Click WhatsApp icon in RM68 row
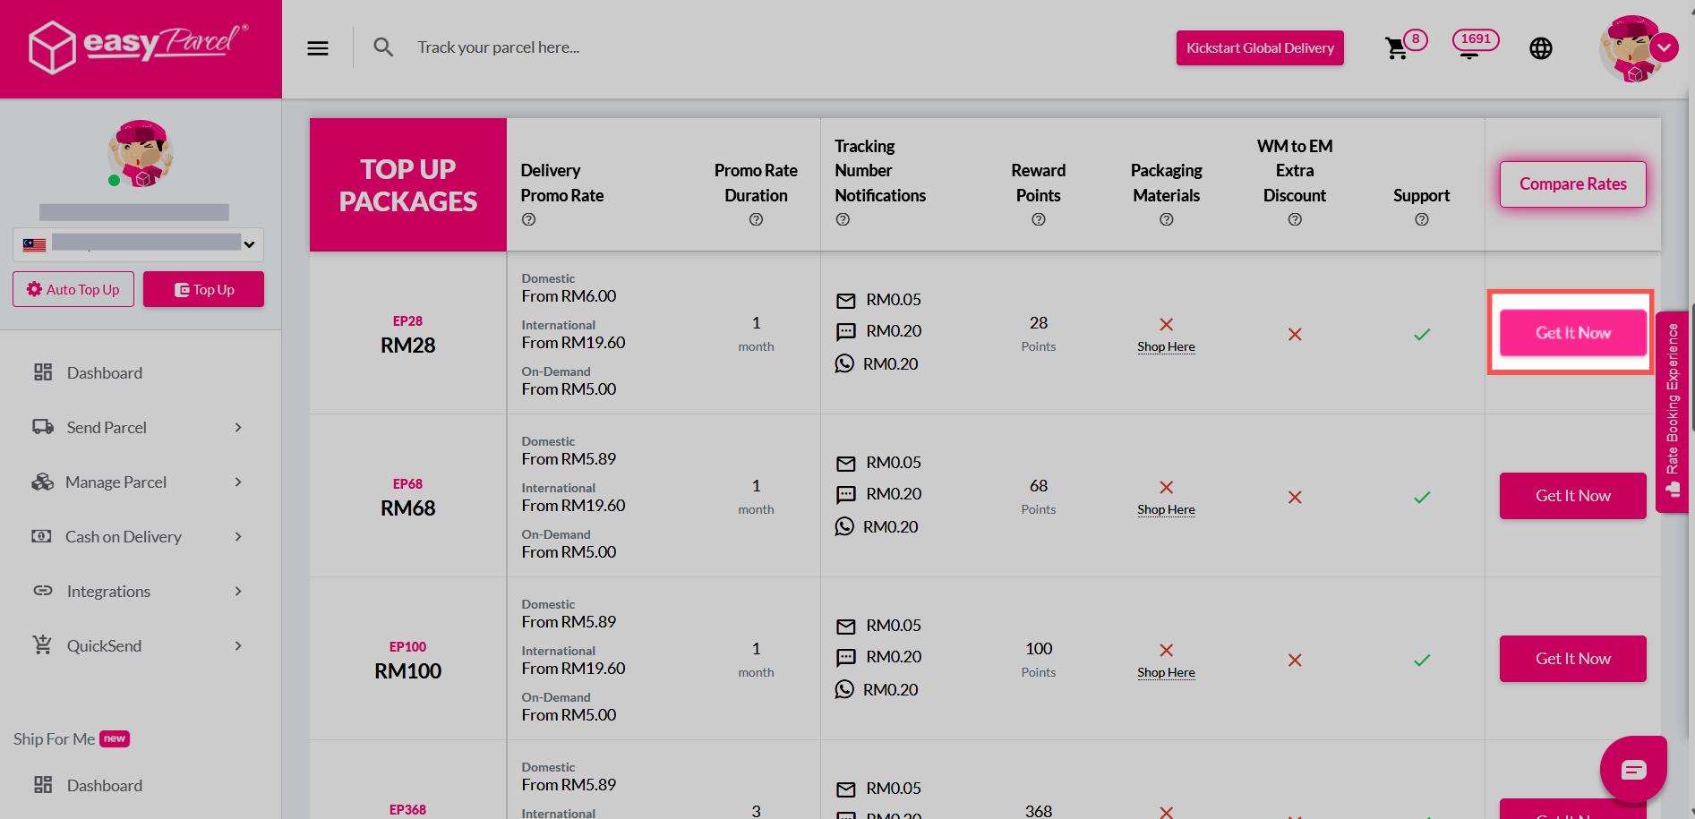The image size is (1695, 819). click(844, 526)
